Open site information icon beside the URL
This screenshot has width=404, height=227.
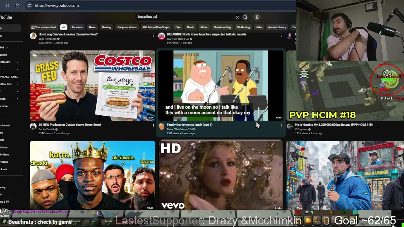point(29,5)
